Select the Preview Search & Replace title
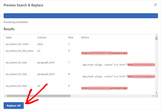The image size is (161, 110). (23, 5)
